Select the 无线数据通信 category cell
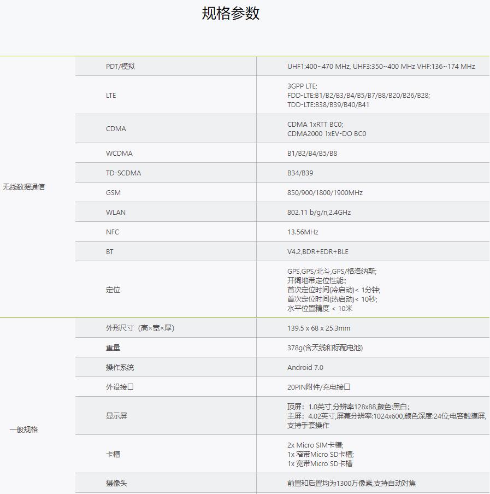 tap(23, 187)
